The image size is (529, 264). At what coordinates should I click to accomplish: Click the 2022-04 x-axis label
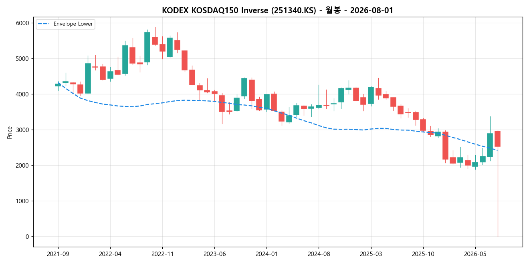pyautogui.click(x=110, y=254)
